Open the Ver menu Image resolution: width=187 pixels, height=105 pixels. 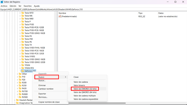[20, 6]
